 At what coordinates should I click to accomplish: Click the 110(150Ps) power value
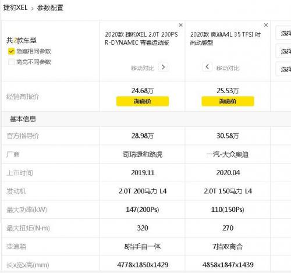(228, 210)
